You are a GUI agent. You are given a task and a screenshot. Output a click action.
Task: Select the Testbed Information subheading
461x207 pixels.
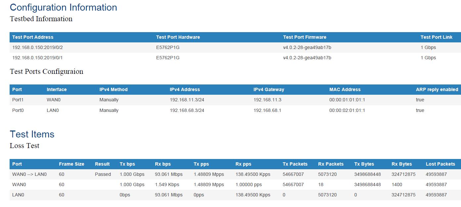click(41, 19)
